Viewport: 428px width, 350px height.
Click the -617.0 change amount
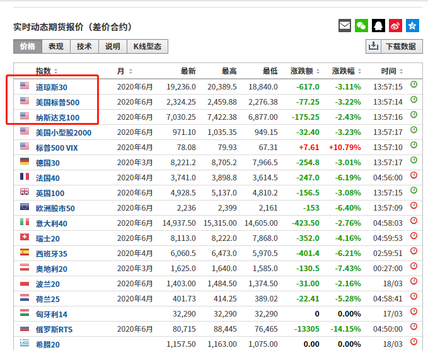click(308, 87)
